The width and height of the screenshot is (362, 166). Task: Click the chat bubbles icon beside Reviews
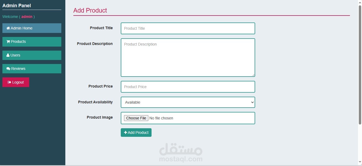8,69
